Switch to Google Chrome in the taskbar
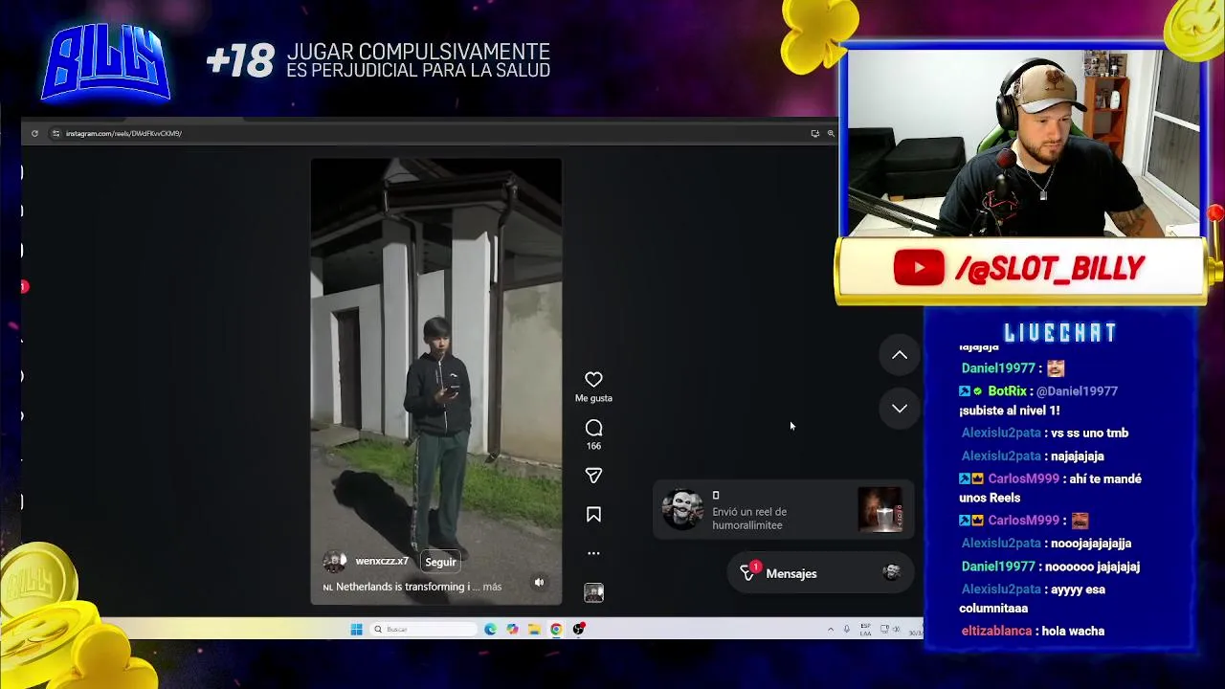 556,629
